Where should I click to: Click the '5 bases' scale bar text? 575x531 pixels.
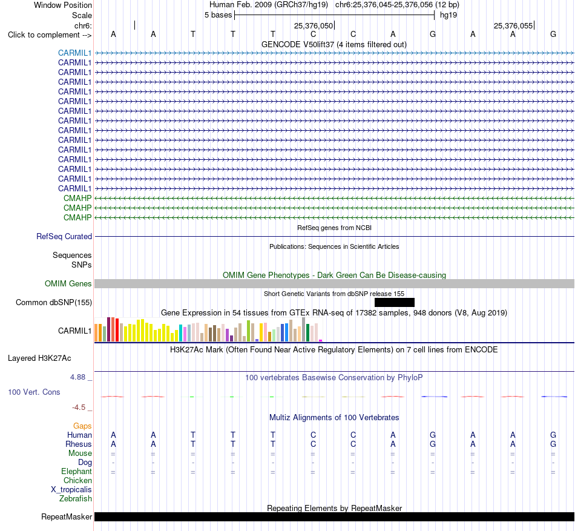click(x=218, y=15)
